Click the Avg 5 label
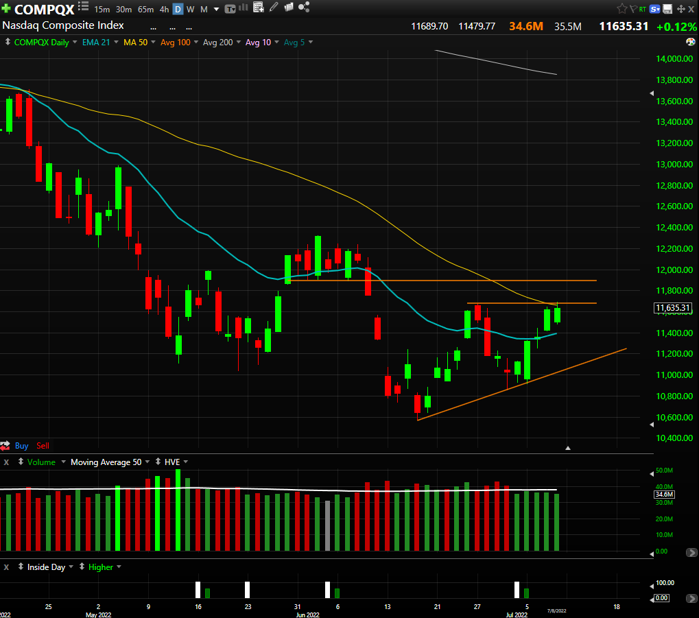Viewport: 699px width, 618px height. pos(294,43)
